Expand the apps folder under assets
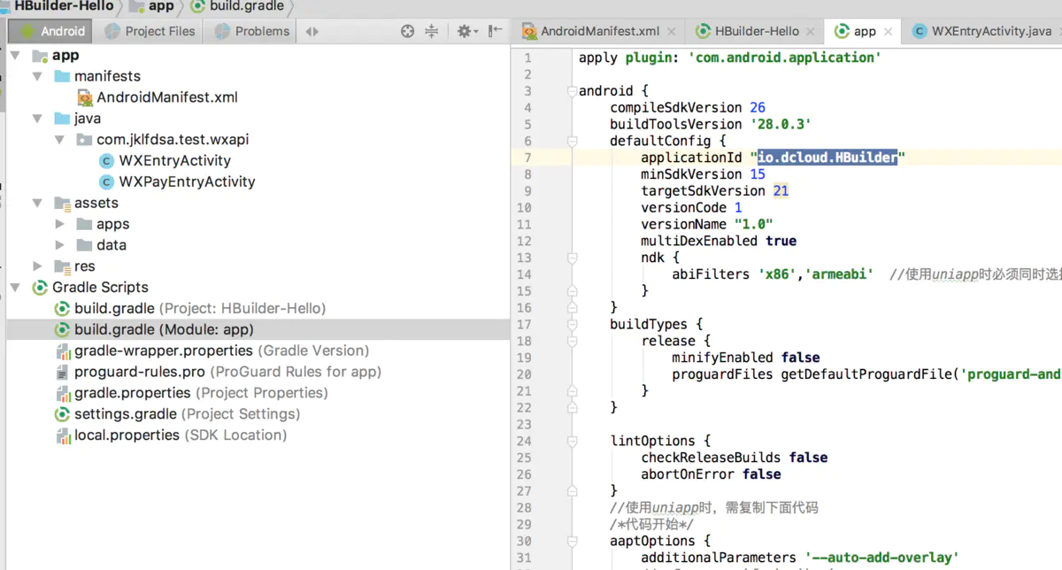Screen dimensions: 1062x570 (59, 224)
